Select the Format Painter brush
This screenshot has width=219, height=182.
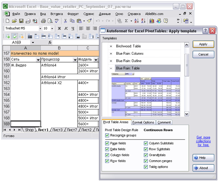pos(89,21)
